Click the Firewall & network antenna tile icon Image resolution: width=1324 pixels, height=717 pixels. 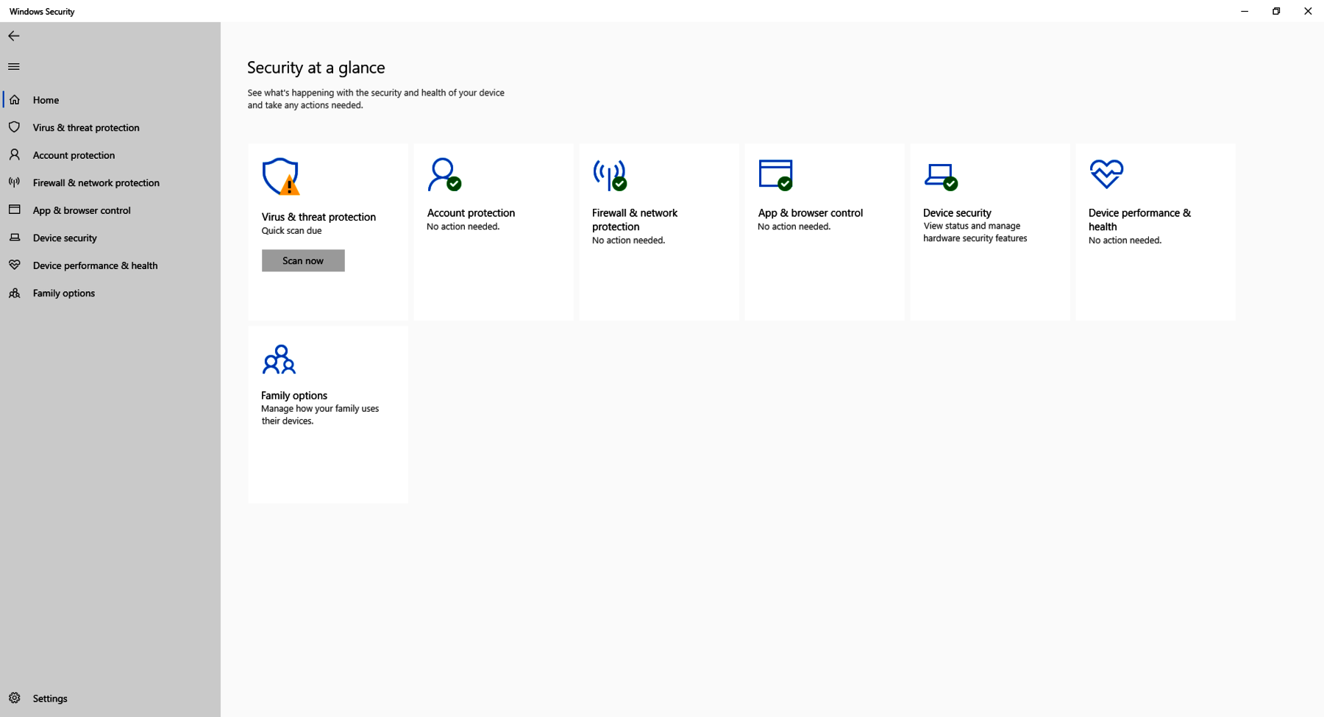(x=609, y=175)
